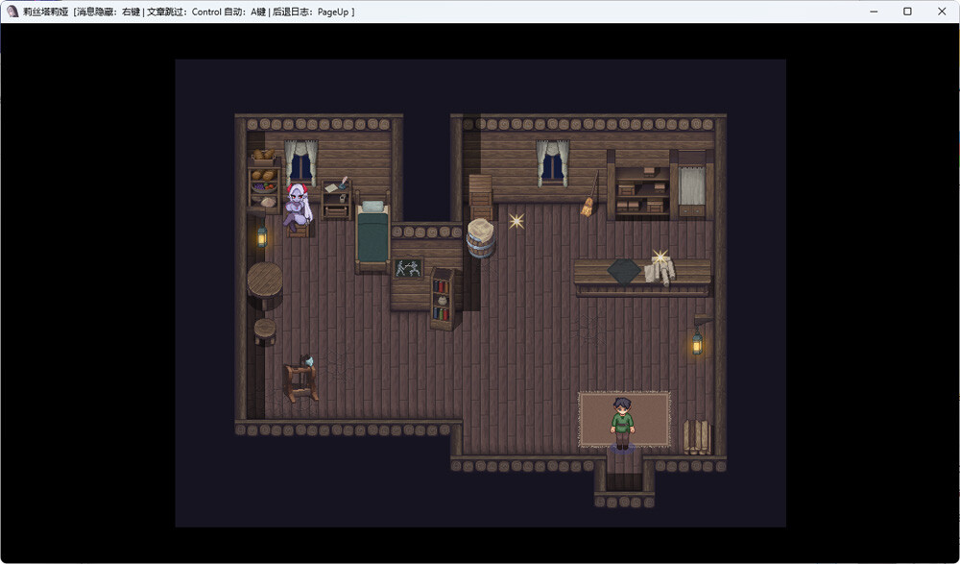This screenshot has height=564, width=960.
Task: Look through the window near the broom
Action: pos(553,163)
